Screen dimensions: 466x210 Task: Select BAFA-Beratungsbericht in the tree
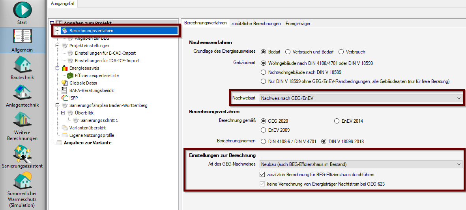[92, 90]
